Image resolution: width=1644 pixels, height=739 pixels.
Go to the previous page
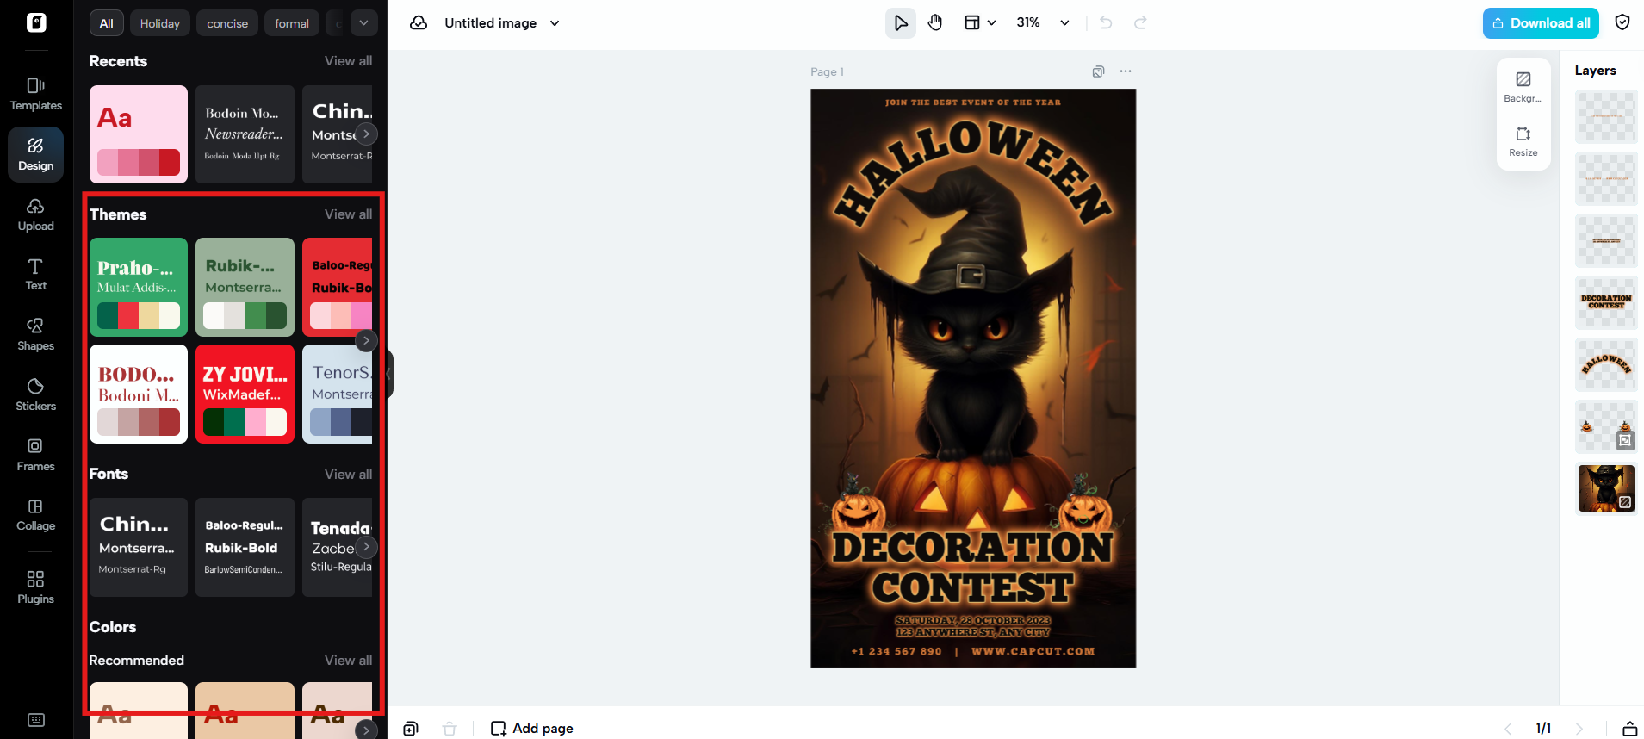[x=1508, y=729]
